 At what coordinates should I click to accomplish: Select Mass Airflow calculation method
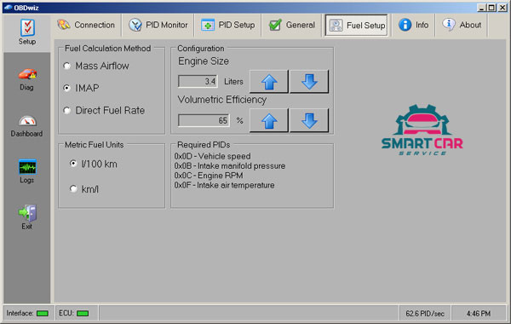96,66
